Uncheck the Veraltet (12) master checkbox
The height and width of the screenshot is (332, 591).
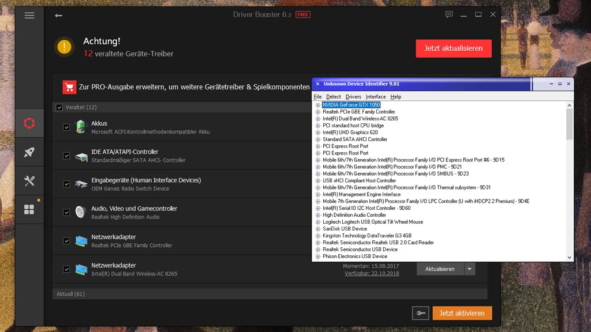(59, 107)
